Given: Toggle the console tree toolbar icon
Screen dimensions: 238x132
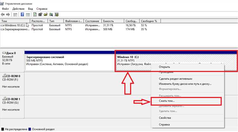Looking at the screenshot, I should (15, 15).
